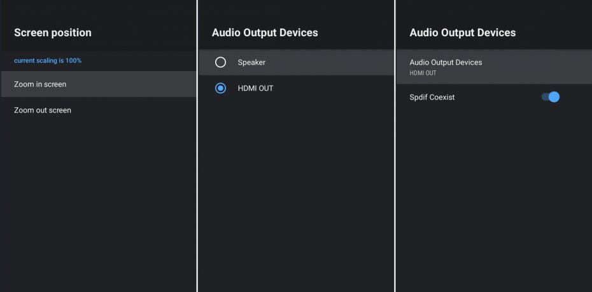The width and height of the screenshot is (592, 292).
Task: Click the "Screen position" heading
Action: point(53,32)
